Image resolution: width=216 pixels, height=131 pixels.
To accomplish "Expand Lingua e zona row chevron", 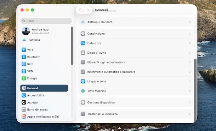I will (x=190, y=82).
